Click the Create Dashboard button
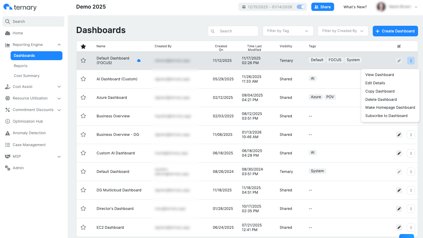The image size is (423, 238). 395,31
